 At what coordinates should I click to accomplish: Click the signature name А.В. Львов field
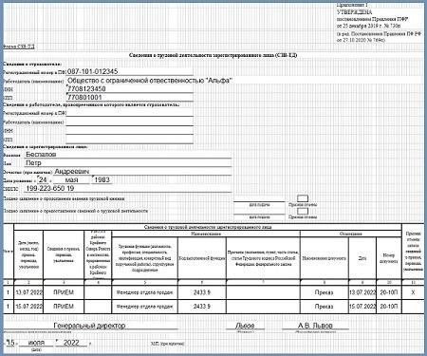pyautogui.click(x=315, y=326)
